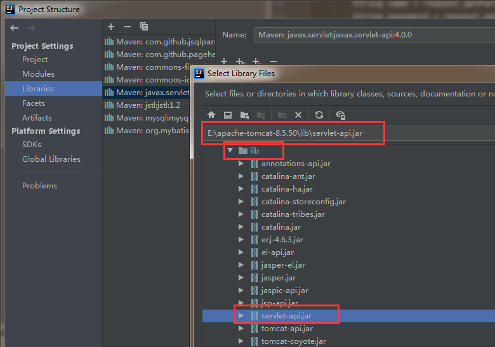The image size is (495, 347).
Task: Select el-api.jar in file tree
Action: (x=277, y=252)
